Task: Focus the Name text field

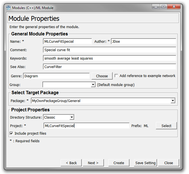Action: point(67,42)
